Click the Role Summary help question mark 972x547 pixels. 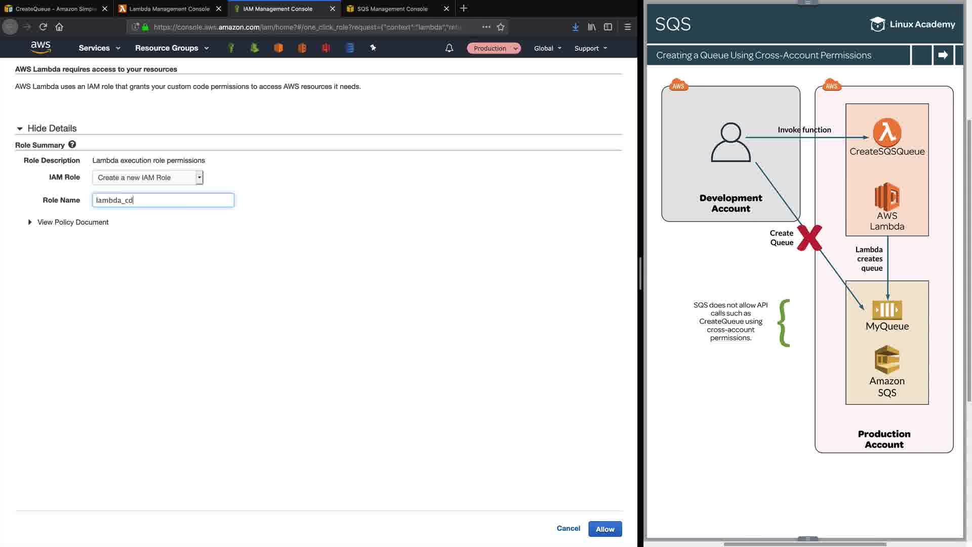72,144
